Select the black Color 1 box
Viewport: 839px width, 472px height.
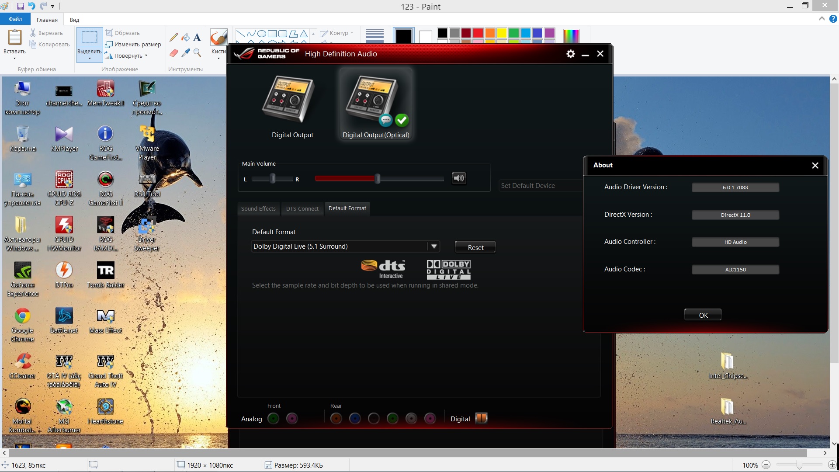coord(403,36)
